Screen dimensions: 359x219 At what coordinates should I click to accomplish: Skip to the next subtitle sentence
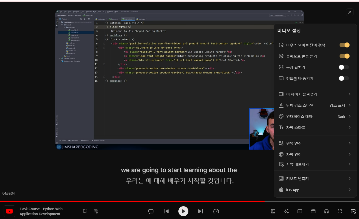[201, 211]
